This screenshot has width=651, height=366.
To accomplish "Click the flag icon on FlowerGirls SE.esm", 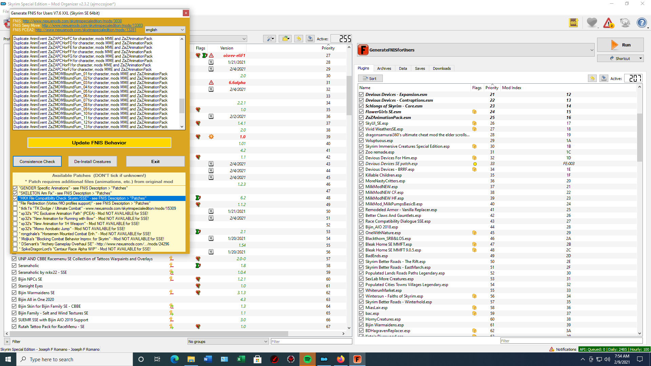I will [x=474, y=112].
